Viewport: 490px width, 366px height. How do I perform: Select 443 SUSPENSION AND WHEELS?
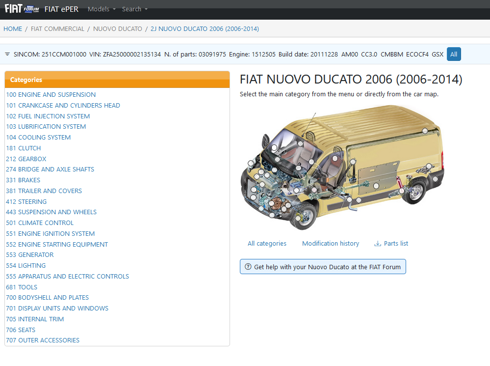[x=51, y=212]
